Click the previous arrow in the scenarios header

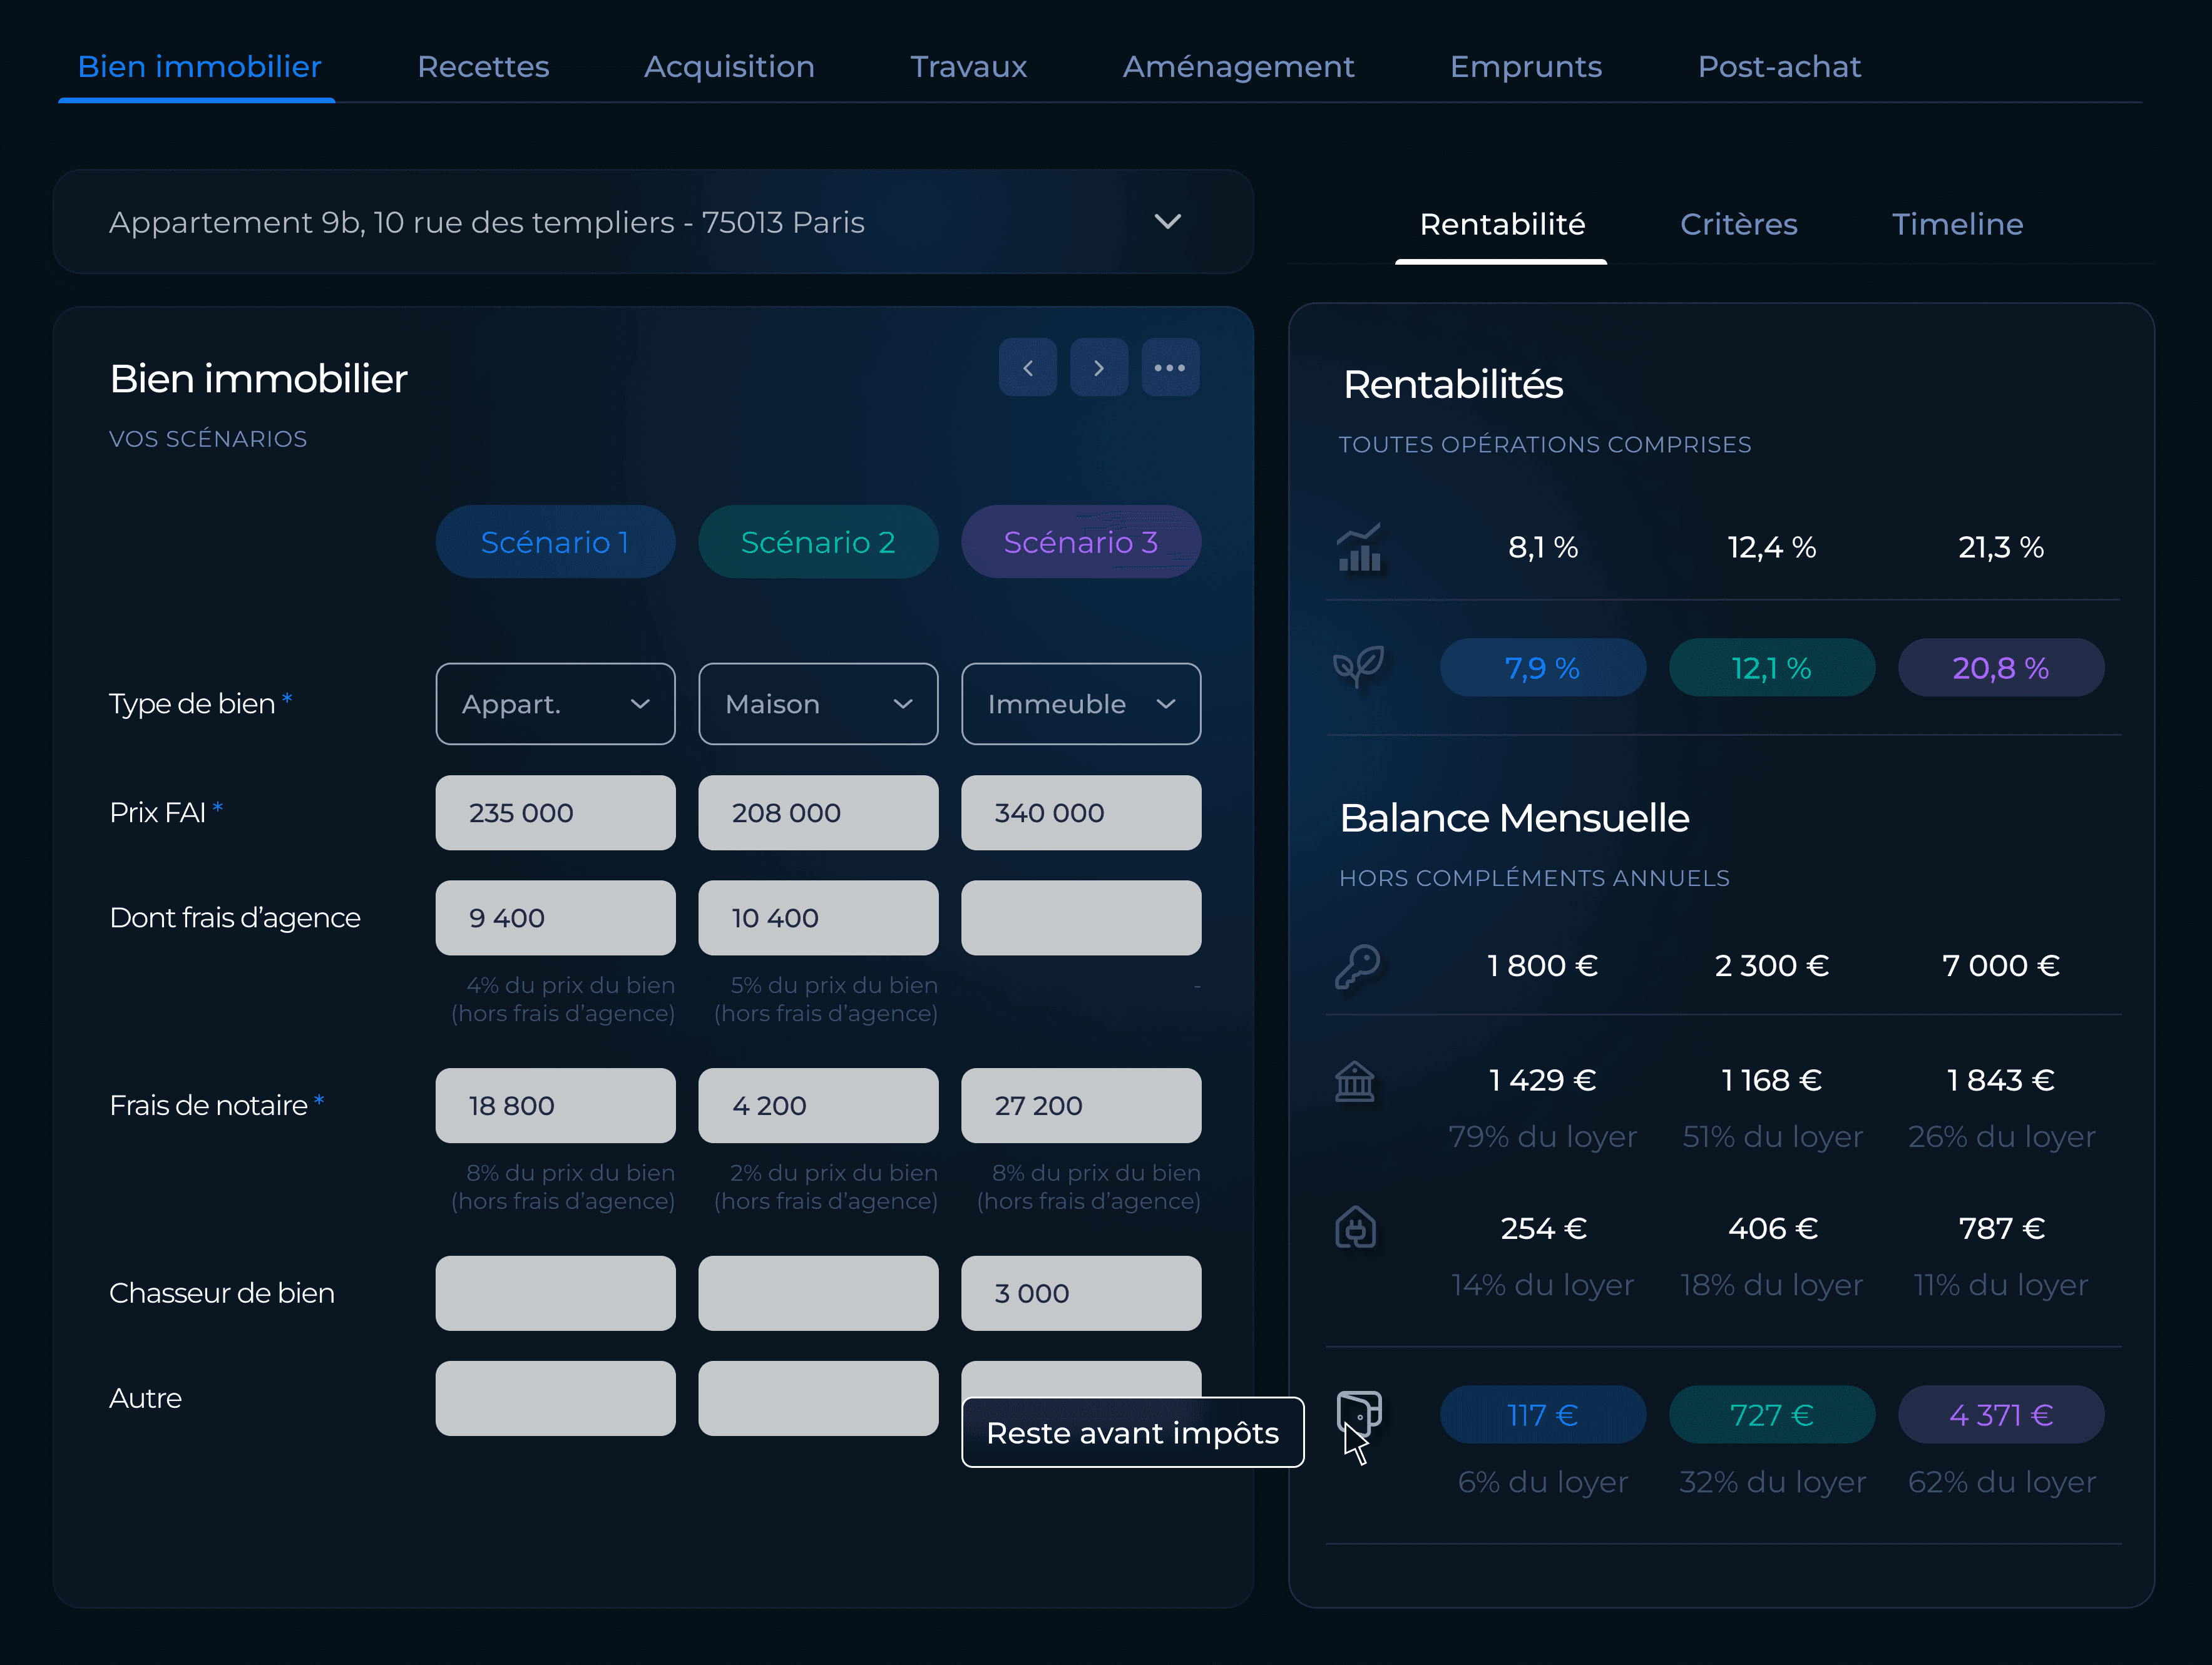click(1028, 367)
